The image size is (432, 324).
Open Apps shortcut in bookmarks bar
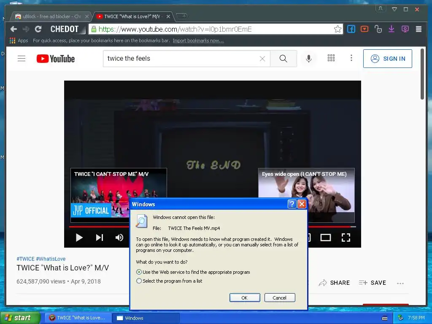click(19, 40)
